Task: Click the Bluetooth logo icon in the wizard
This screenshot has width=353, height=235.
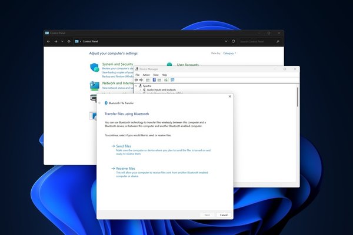Action: (106, 103)
